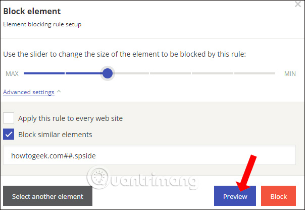Click the MIN label of the slider

290,74
